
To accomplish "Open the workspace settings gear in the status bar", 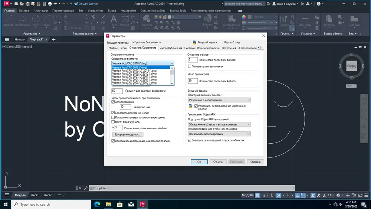I will (338, 195).
